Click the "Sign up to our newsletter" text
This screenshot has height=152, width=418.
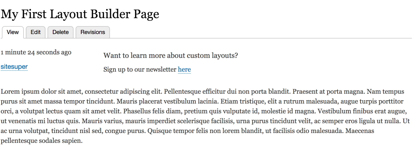(140, 69)
